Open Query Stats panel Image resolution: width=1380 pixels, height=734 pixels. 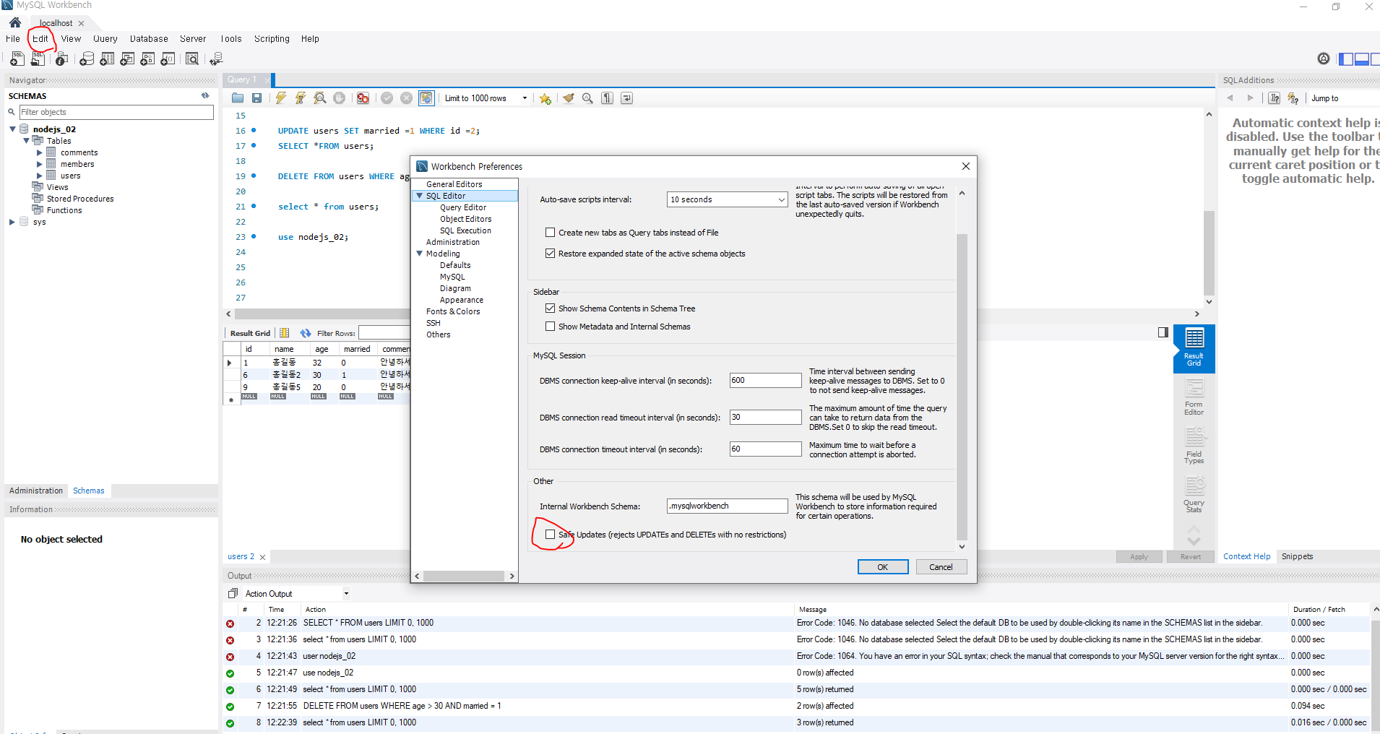click(1194, 495)
